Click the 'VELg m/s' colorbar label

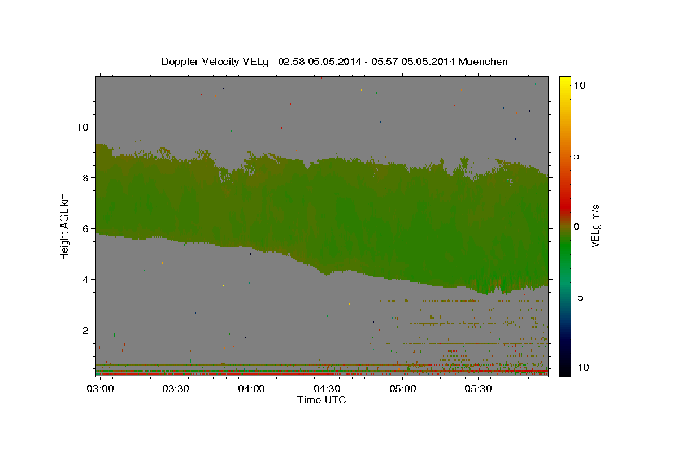click(595, 225)
